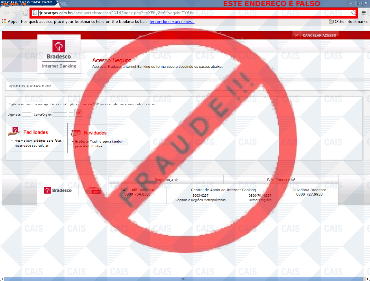Click the Bradesco Trading para iPad link

tap(100, 144)
